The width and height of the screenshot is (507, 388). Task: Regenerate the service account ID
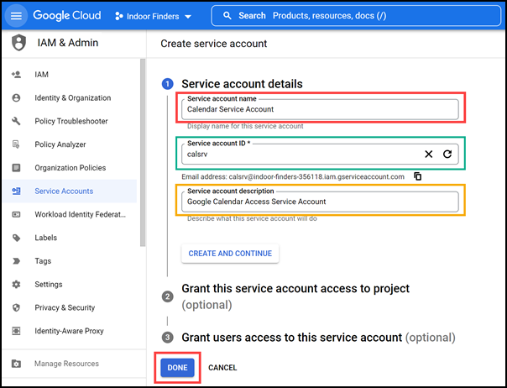click(447, 154)
